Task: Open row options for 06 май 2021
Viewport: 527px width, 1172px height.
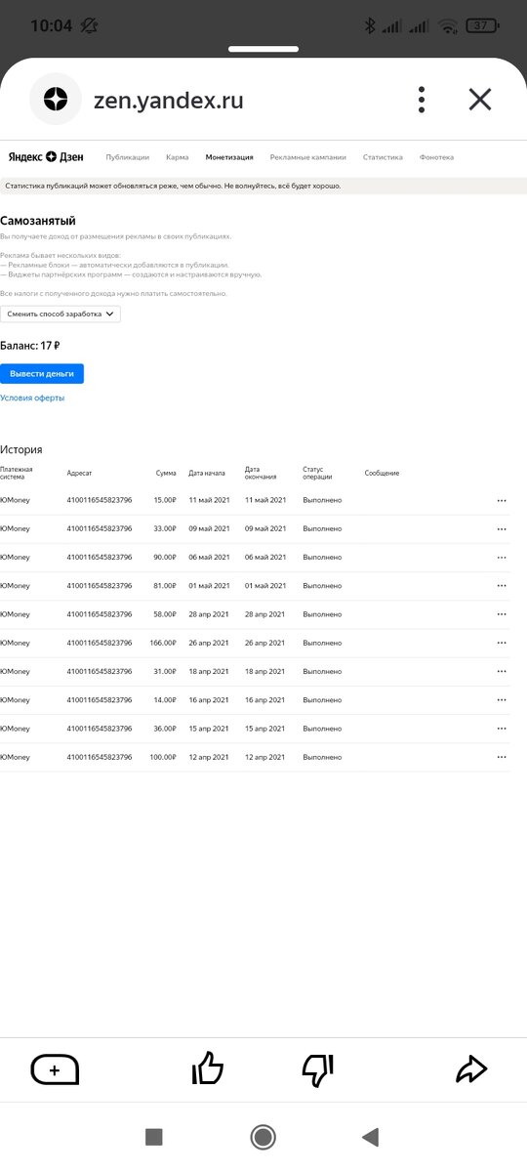Action: (502, 557)
